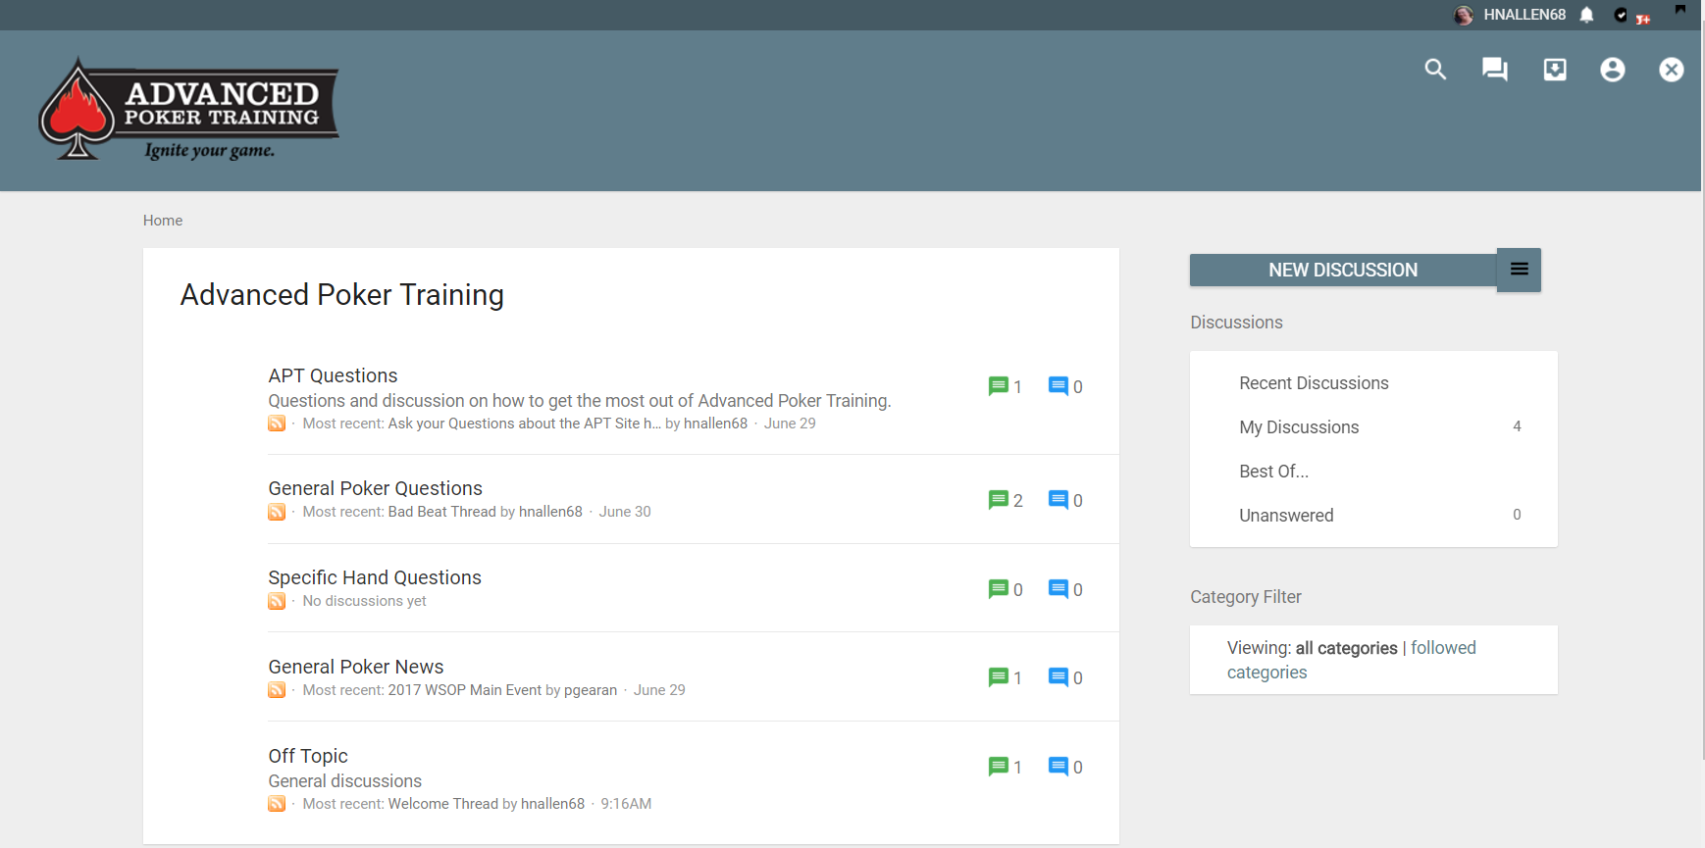
Task: Click green discussions icon for Specific Hand Questions
Action: tap(999, 589)
